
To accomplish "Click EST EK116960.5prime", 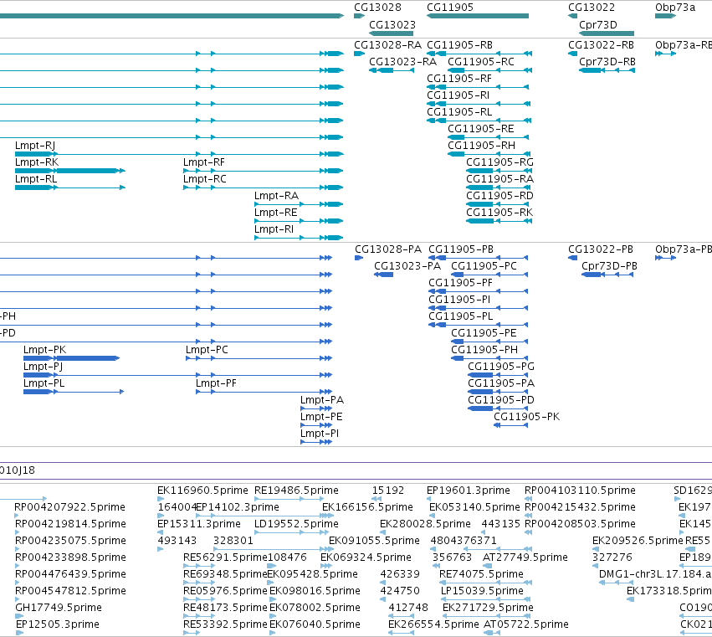I will point(202,491).
